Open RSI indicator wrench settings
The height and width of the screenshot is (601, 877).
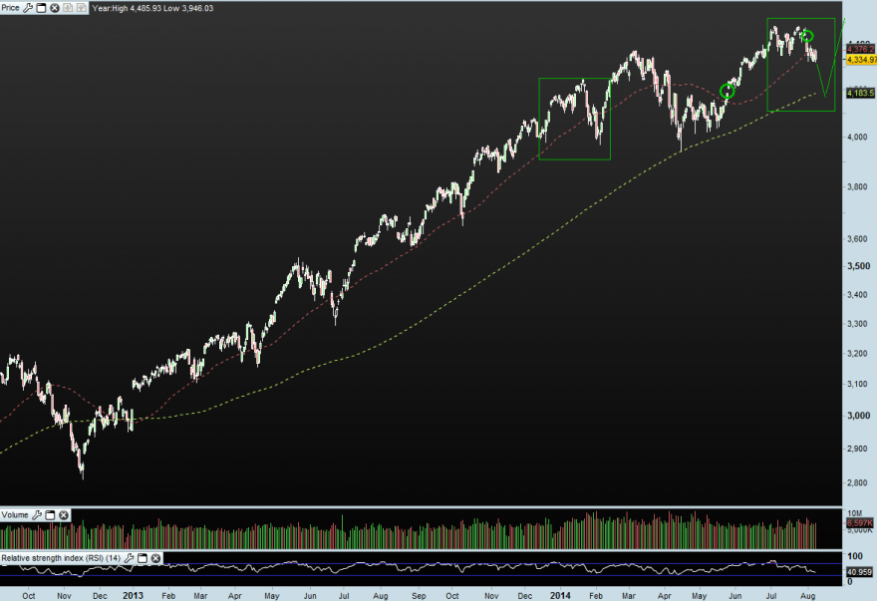click(x=130, y=558)
